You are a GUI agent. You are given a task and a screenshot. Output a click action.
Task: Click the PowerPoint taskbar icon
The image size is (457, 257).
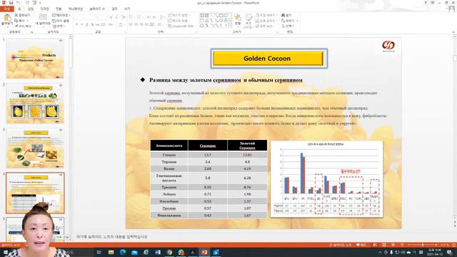click(x=204, y=252)
